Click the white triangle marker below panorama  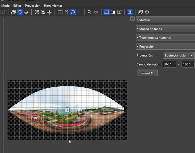[x=70, y=141]
